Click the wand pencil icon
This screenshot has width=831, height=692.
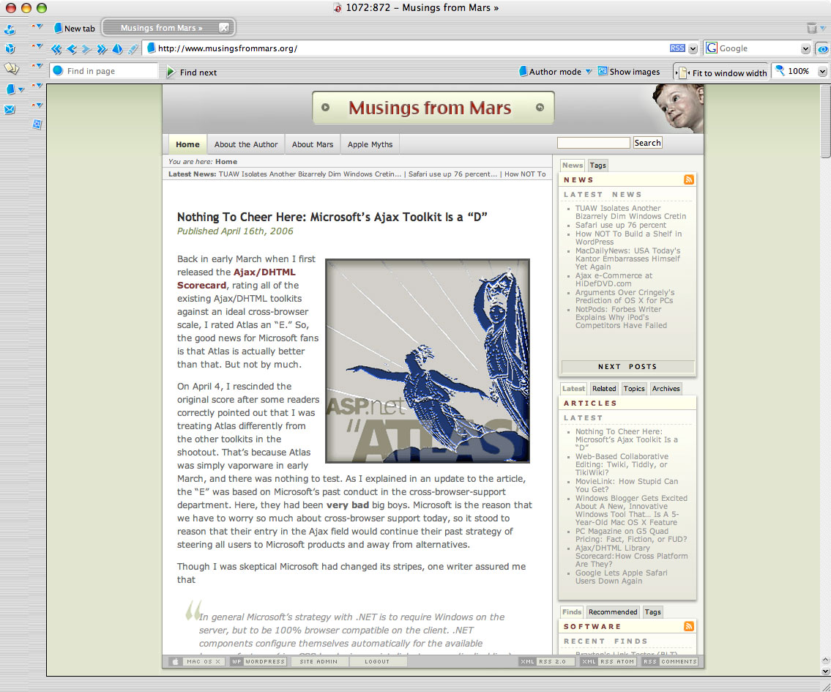(133, 49)
